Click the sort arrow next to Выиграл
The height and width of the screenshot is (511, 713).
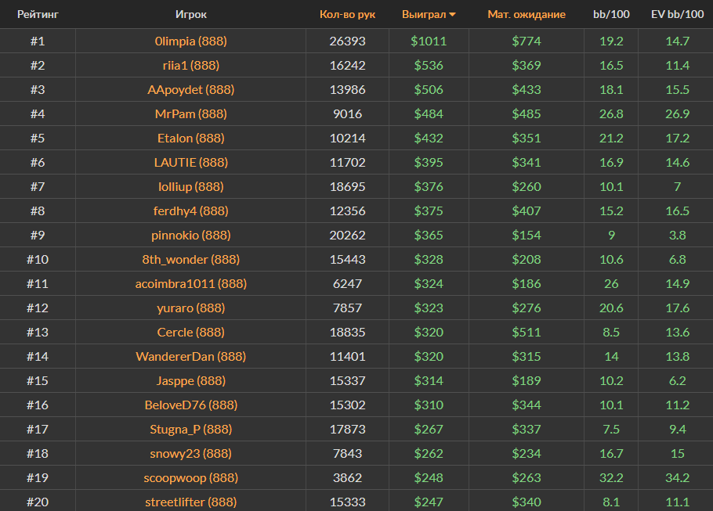(453, 15)
